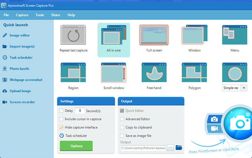This screenshot has height=158, width=252.
Task: Click the Photo booth webcam icon
Action: (x=5, y=69)
